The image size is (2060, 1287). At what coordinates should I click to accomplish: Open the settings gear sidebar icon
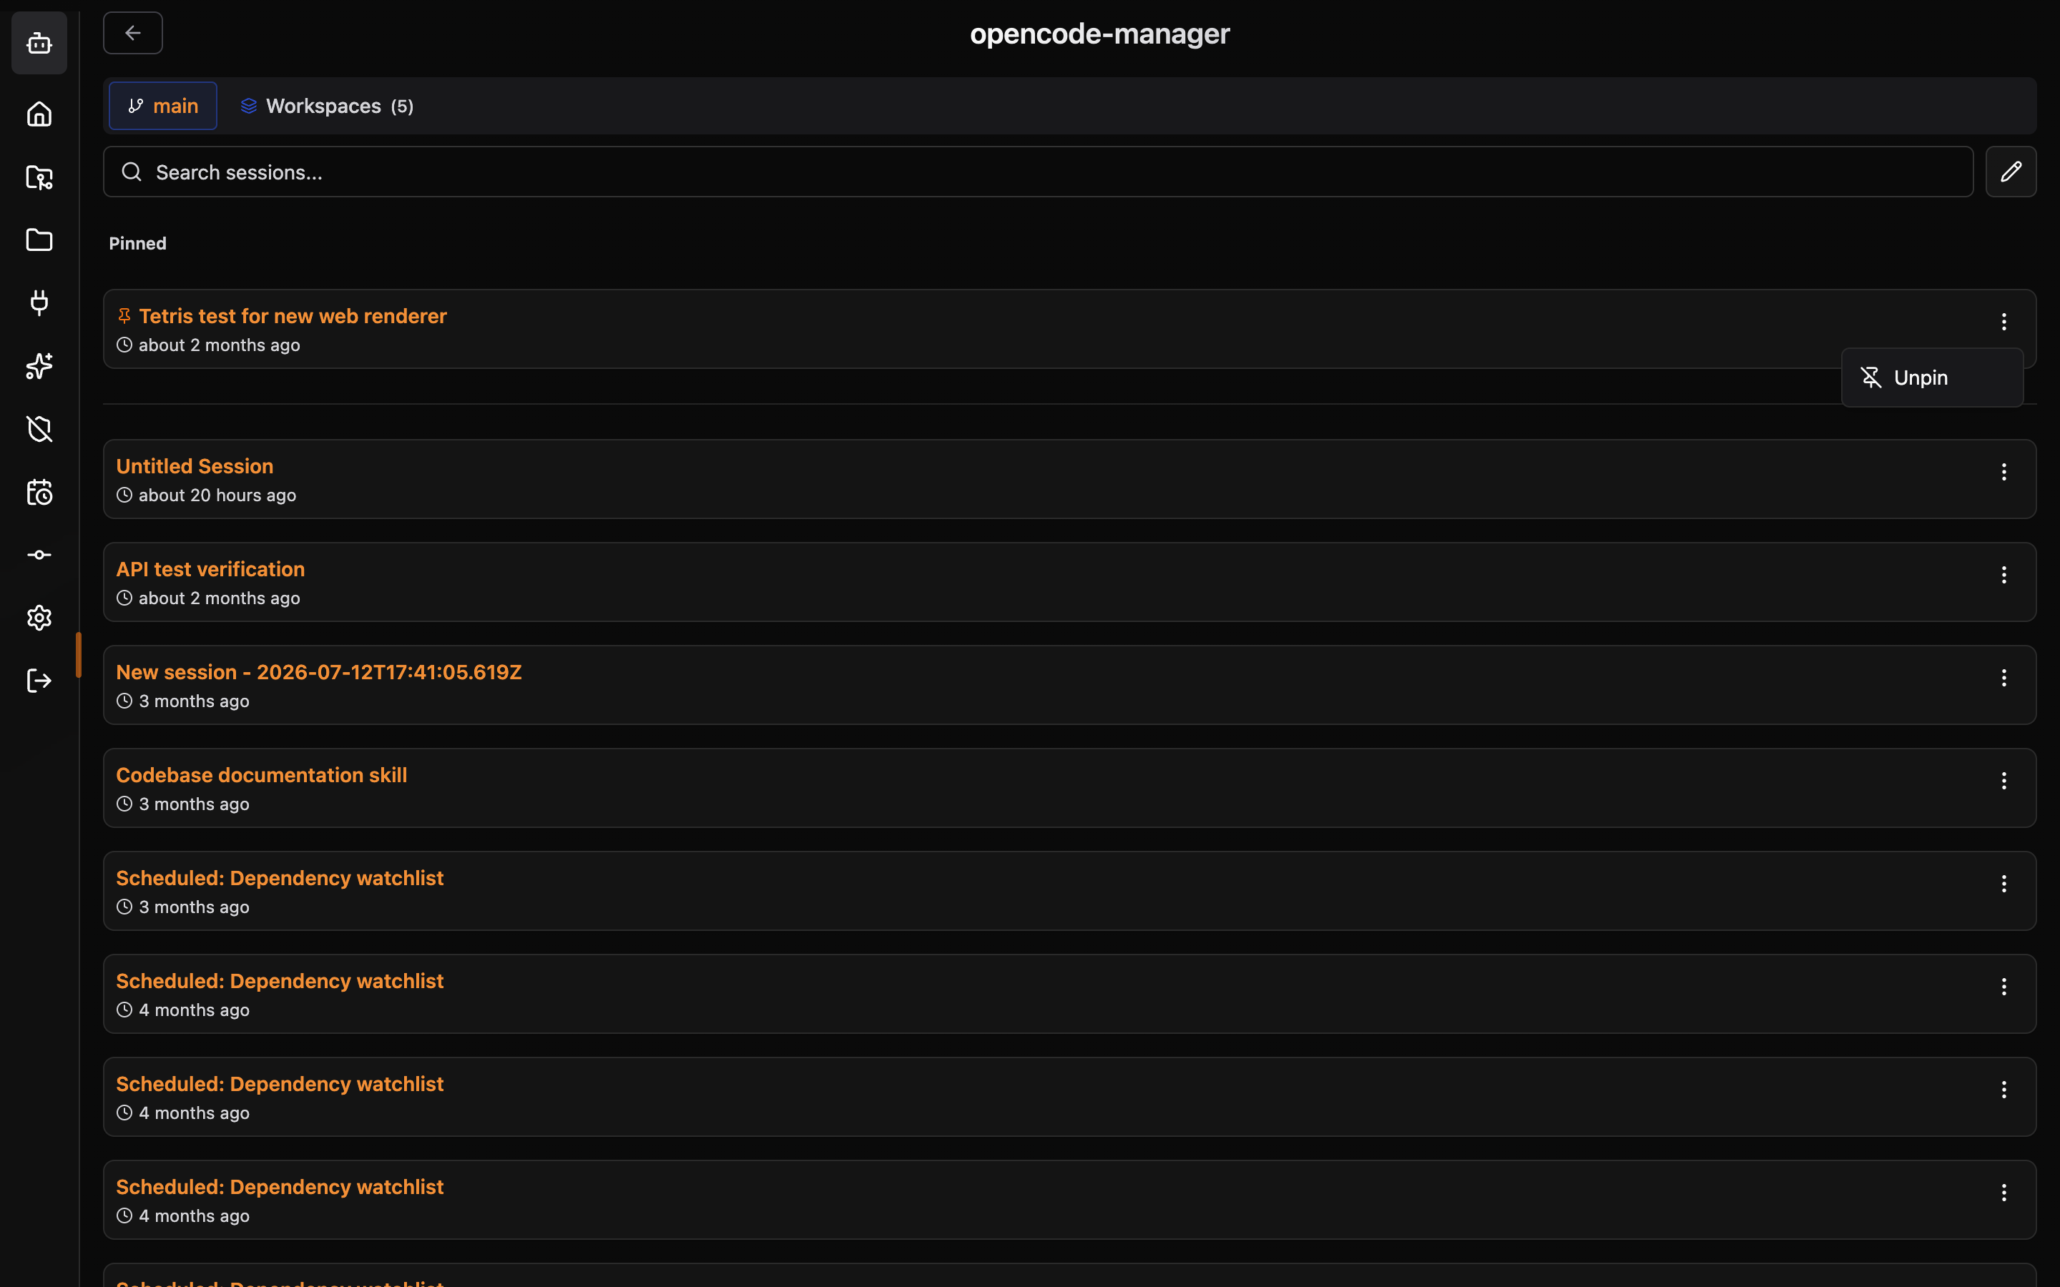point(39,618)
